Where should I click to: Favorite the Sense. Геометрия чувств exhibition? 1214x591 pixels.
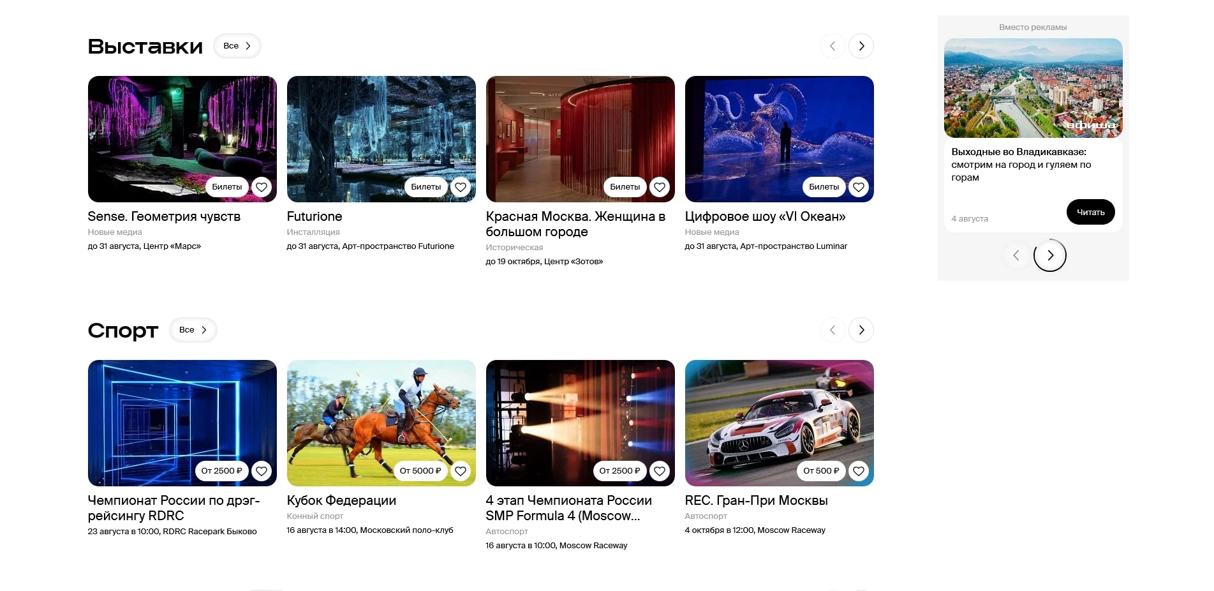[262, 187]
